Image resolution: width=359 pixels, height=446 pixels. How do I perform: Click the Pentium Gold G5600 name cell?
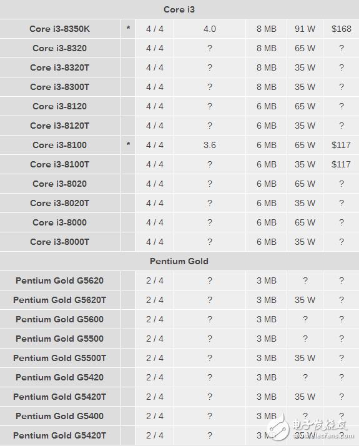point(60,319)
